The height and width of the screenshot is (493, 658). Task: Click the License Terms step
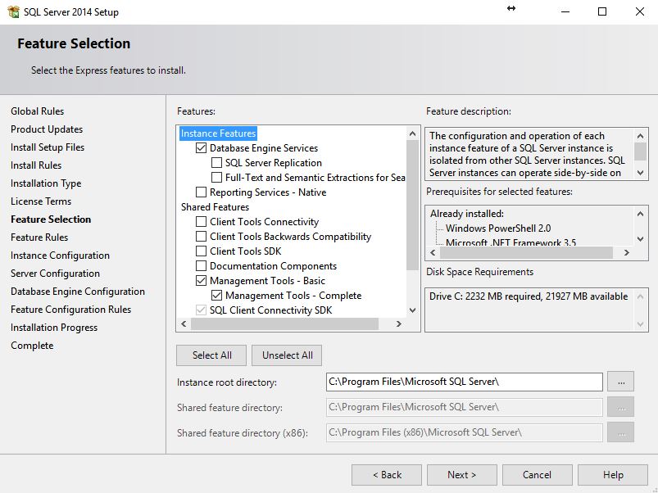[x=41, y=201]
